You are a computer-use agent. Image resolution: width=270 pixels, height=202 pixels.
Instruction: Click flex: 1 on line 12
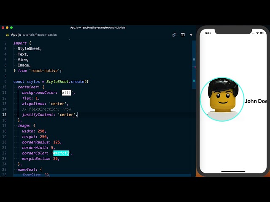click(31, 98)
